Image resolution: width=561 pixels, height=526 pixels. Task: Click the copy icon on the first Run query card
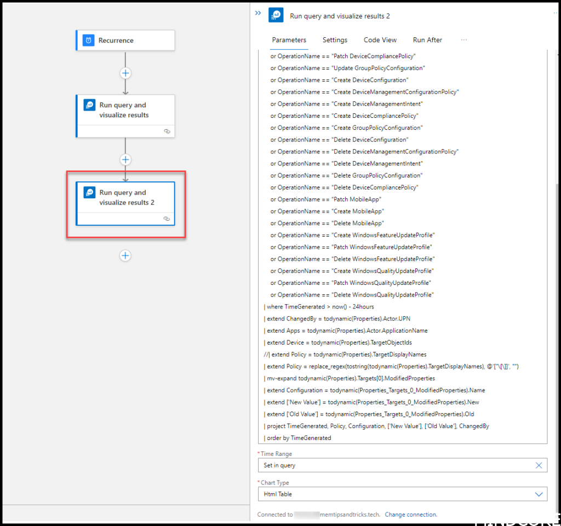click(x=167, y=131)
